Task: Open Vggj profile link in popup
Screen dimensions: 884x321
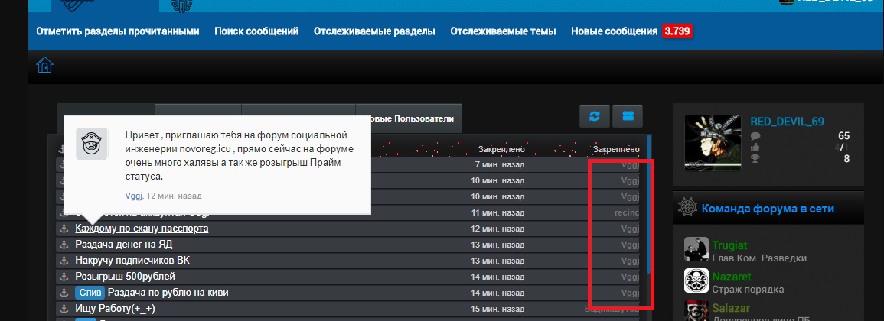Action: click(134, 196)
